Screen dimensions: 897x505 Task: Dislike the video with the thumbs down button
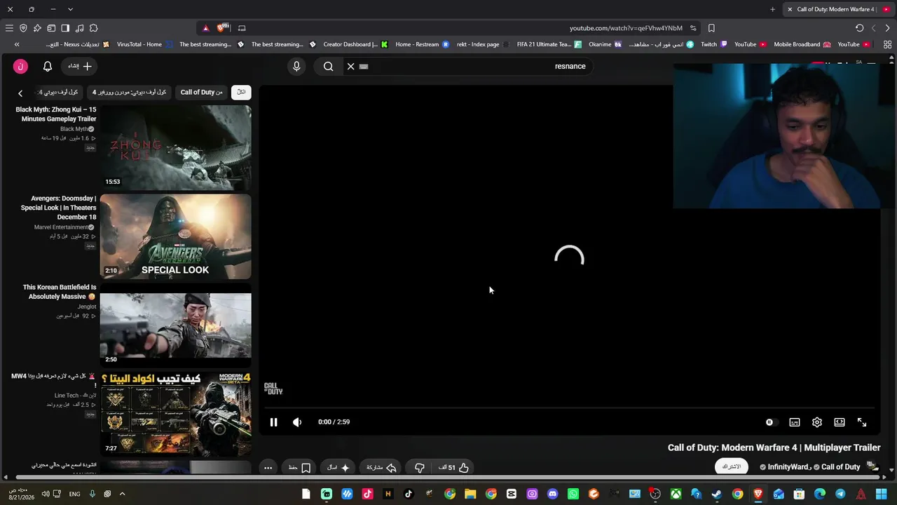(x=420, y=468)
